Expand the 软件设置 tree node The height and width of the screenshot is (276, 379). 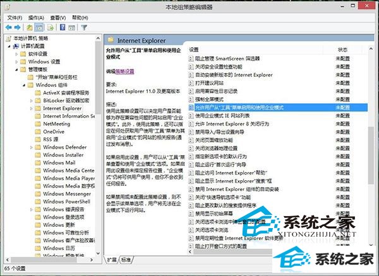coord(16,54)
